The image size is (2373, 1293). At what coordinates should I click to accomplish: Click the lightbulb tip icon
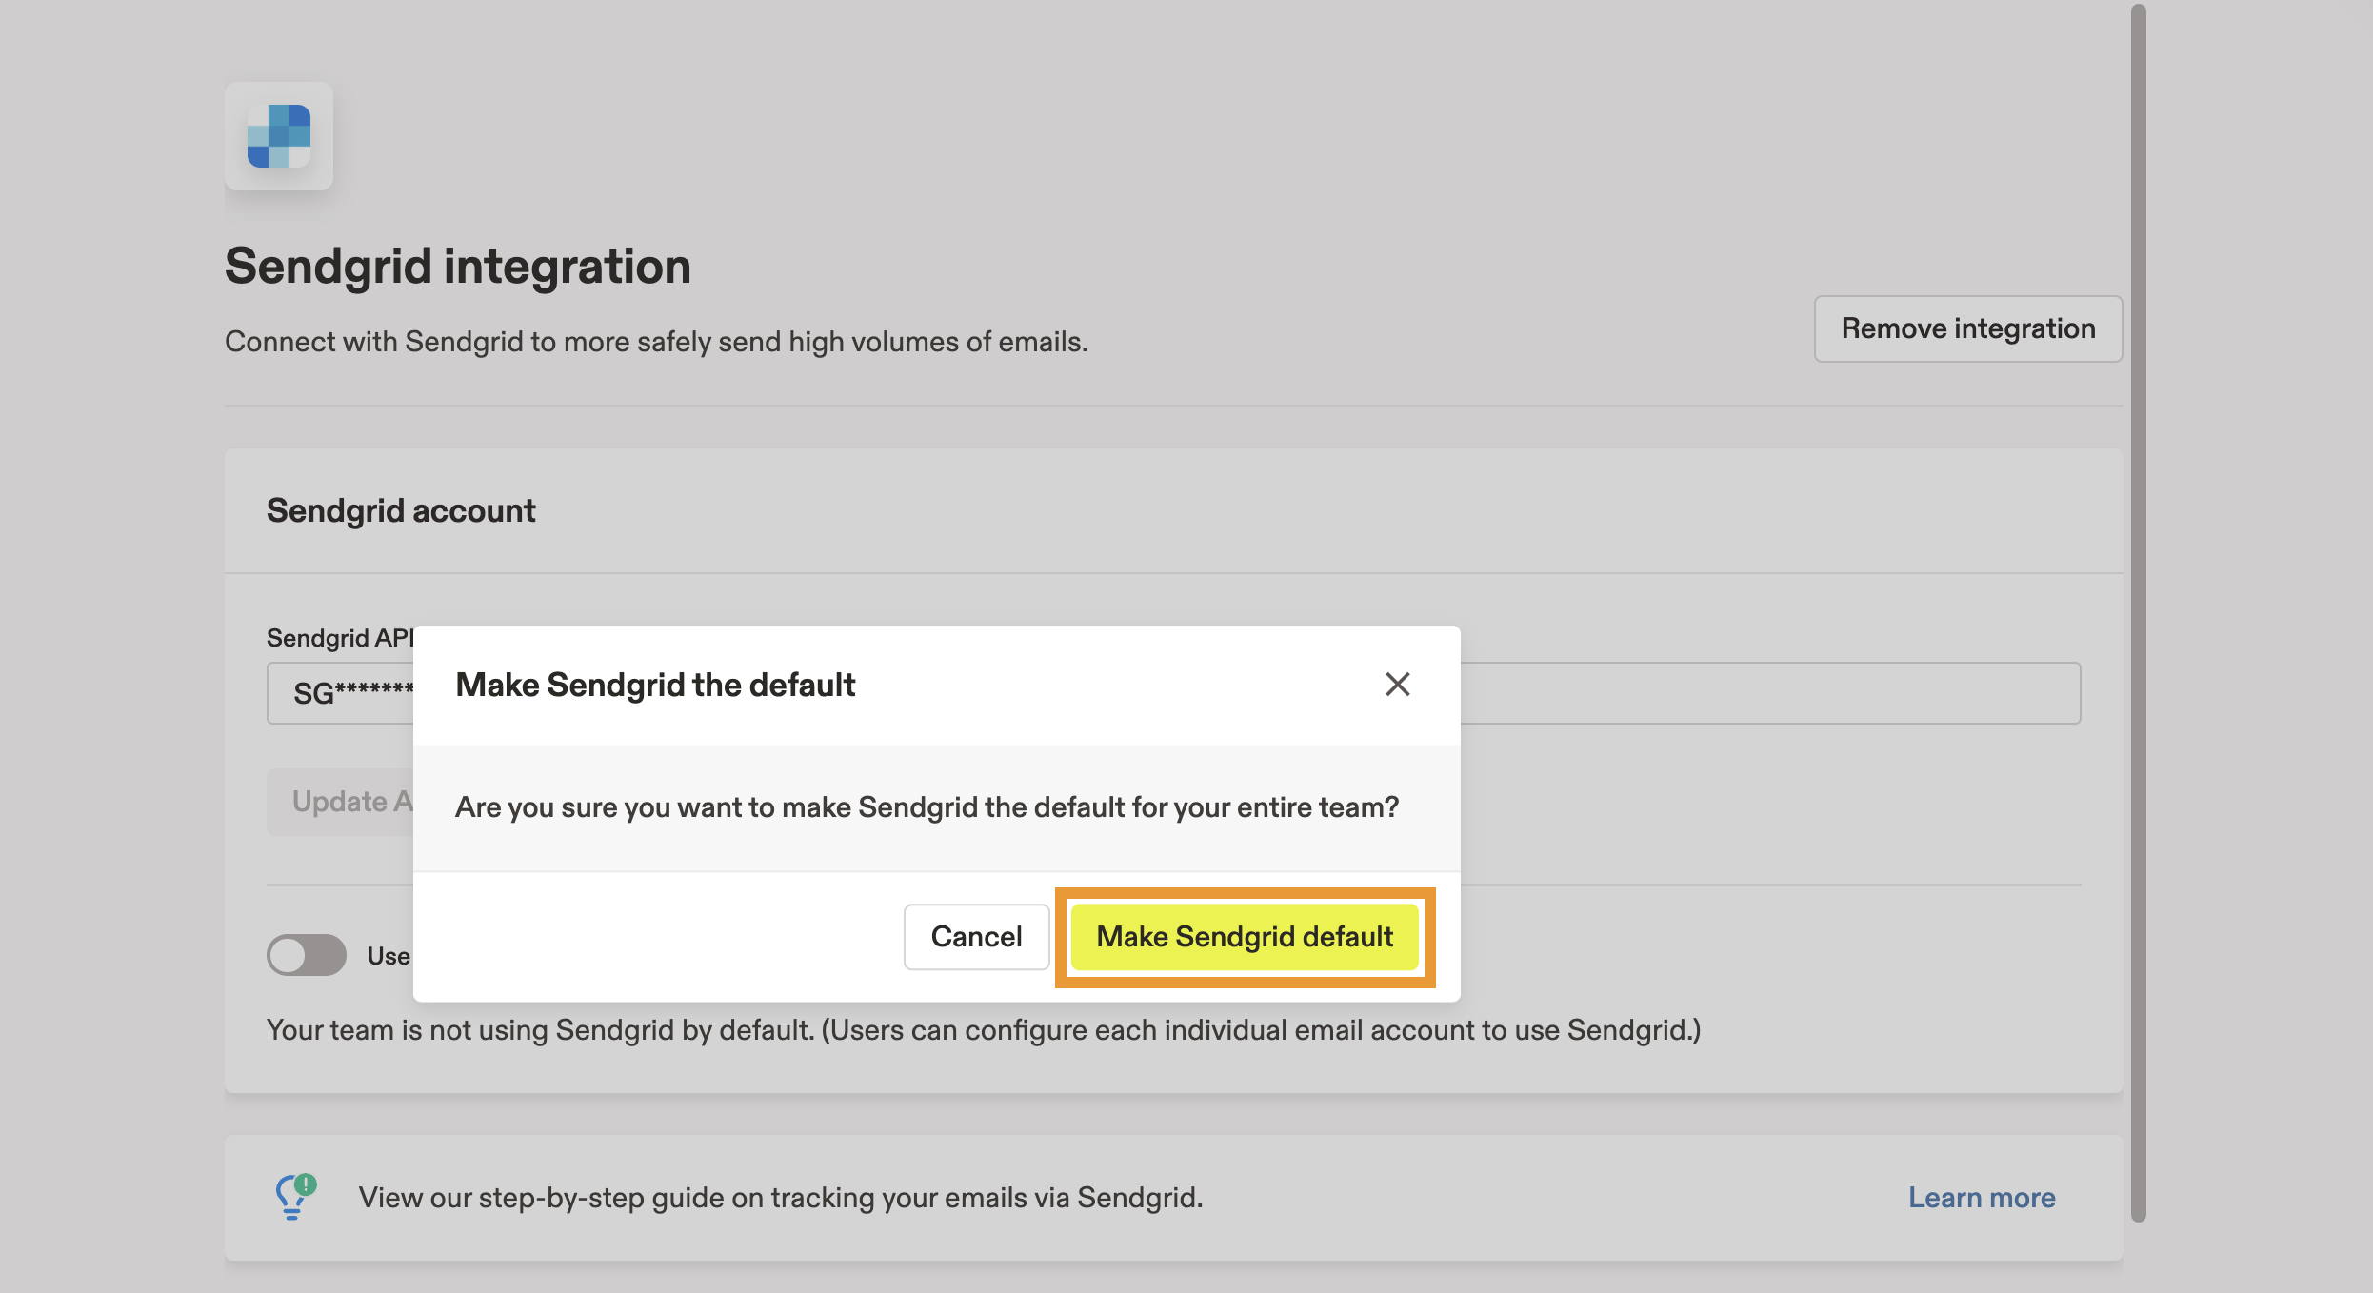(x=294, y=1197)
